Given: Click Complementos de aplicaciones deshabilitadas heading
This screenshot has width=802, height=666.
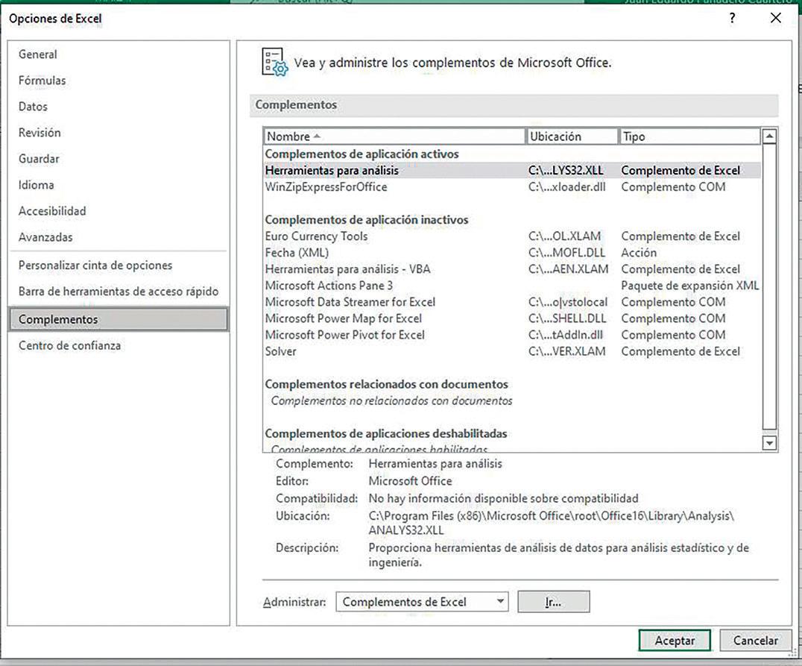Looking at the screenshot, I should (x=386, y=433).
